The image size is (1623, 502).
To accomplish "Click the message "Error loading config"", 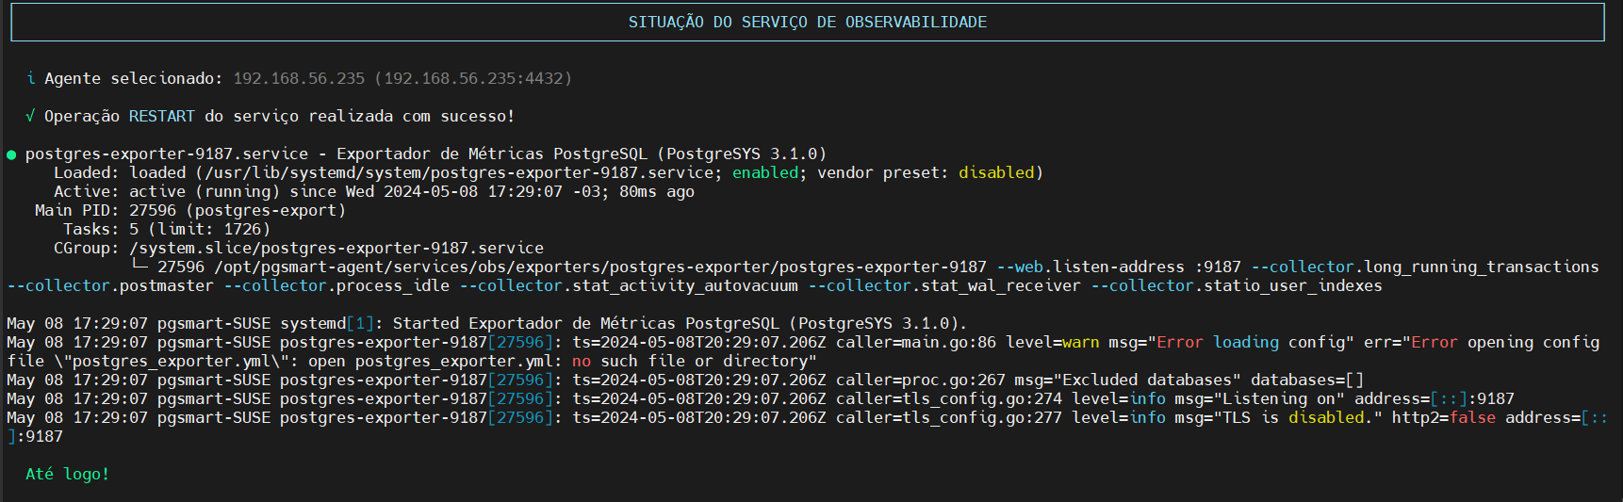I will pyautogui.click(x=1251, y=342).
